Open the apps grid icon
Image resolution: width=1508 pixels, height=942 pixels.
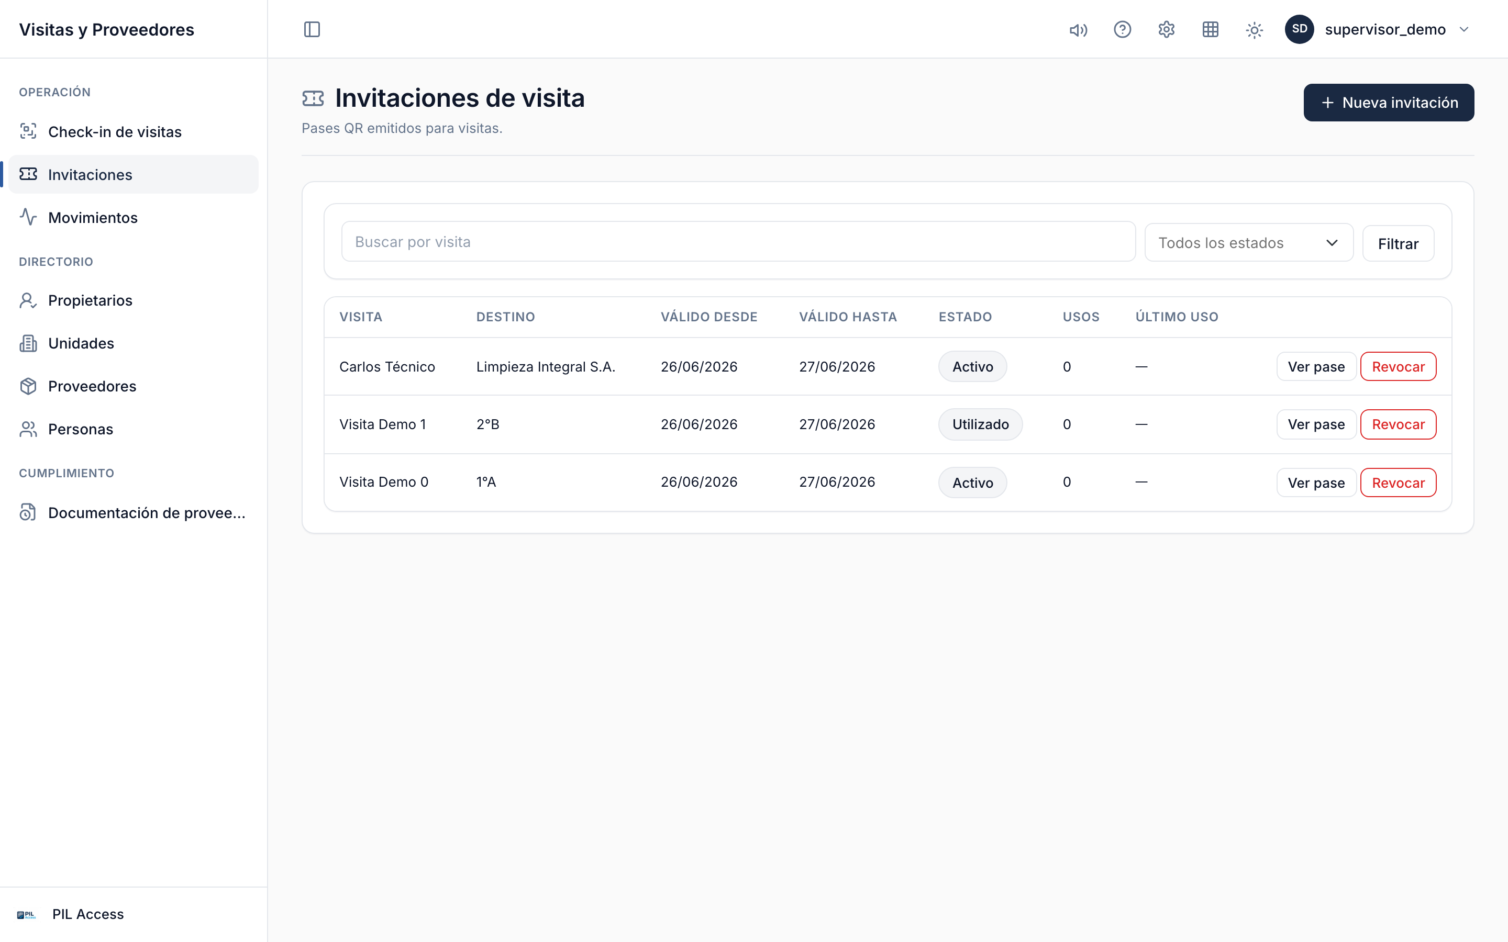click(x=1210, y=29)
